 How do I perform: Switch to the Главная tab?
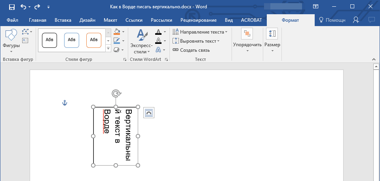pyautogui.click(x=38, y=20)
